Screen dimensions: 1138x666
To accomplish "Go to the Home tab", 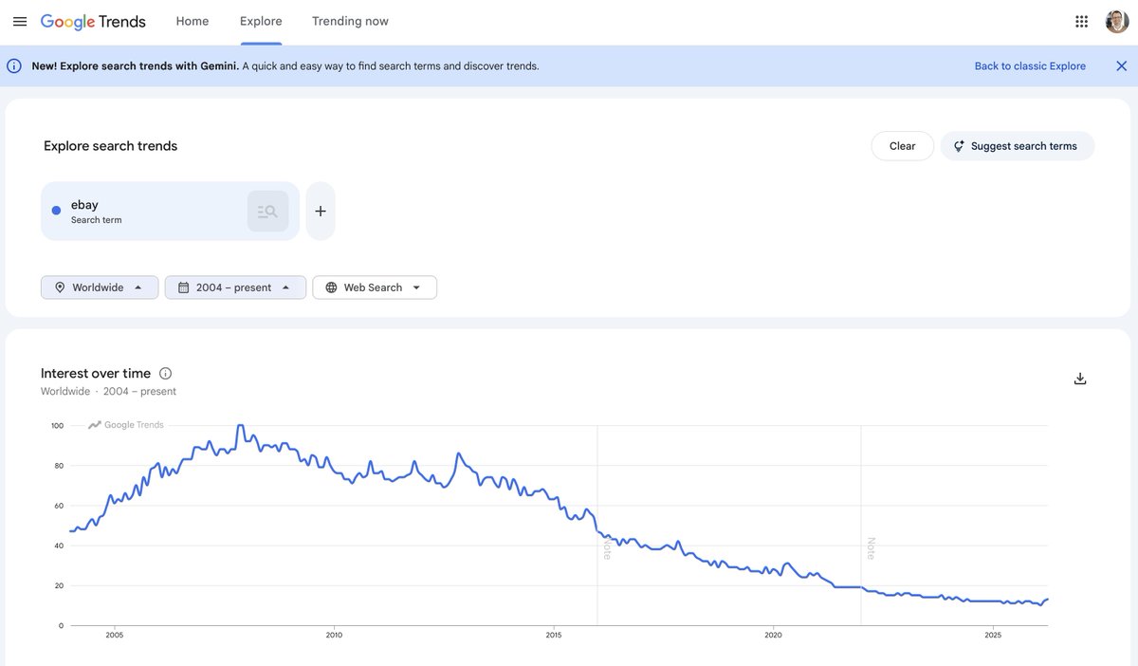I will point(193,21).
